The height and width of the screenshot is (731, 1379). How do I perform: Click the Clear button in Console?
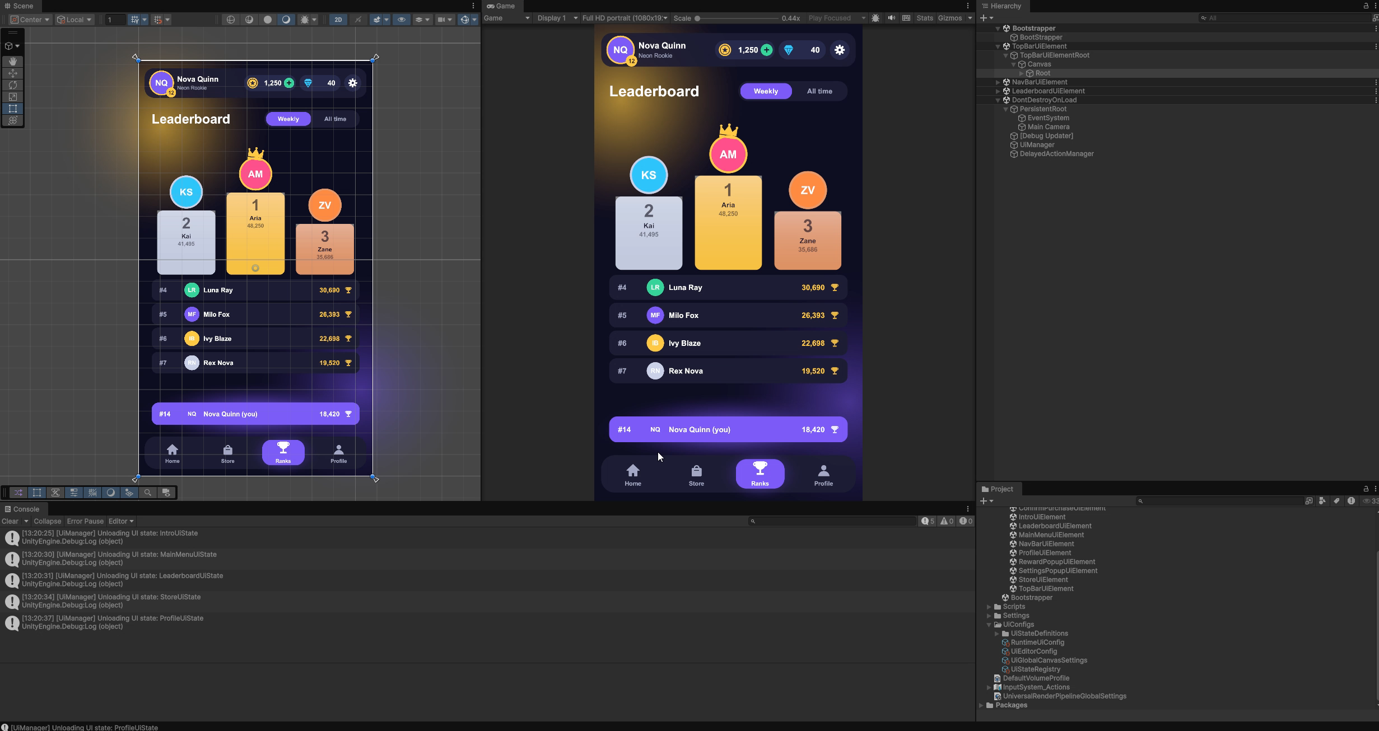tap(10, 521)
